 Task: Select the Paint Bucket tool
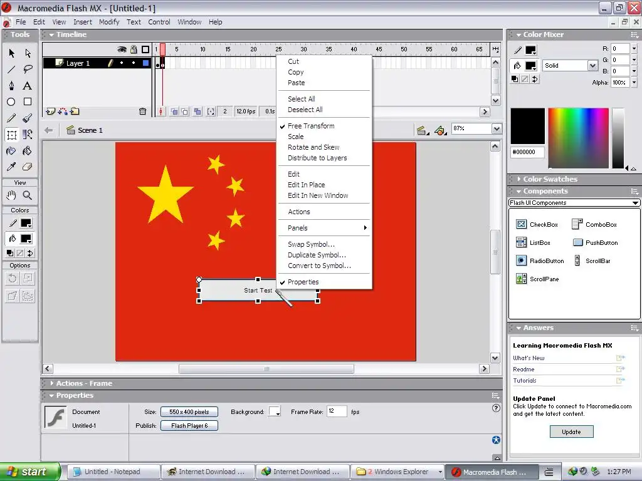28,151
